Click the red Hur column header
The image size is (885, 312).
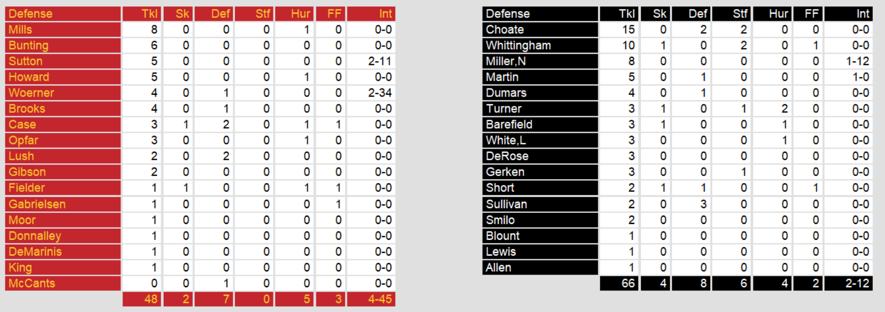pyautogui.click(x=295, y=14)
